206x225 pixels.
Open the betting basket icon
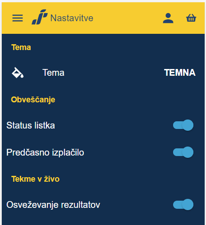[191, 18]
